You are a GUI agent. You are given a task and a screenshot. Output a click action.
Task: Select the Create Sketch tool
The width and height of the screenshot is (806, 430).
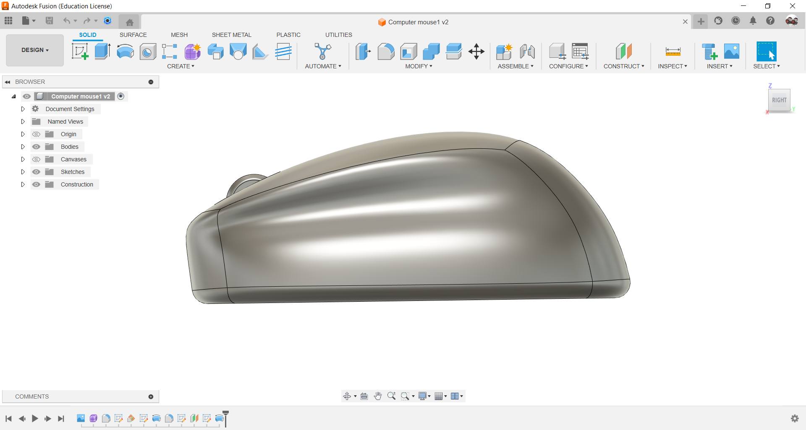[80, 52]
